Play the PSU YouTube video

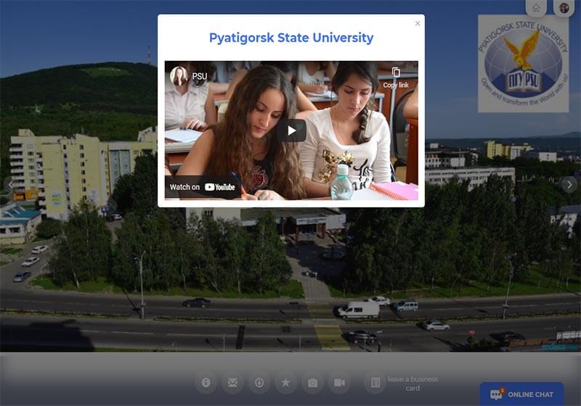pyautogui.click(x=291, y=130)
